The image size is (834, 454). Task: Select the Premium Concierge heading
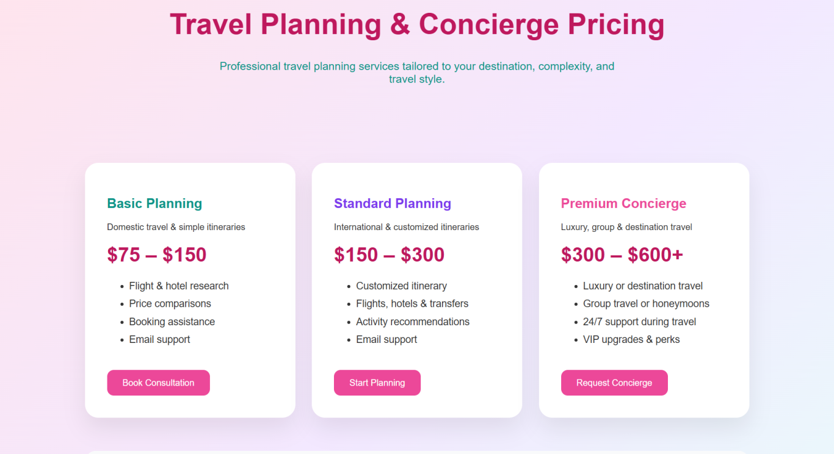click(623, 203)
